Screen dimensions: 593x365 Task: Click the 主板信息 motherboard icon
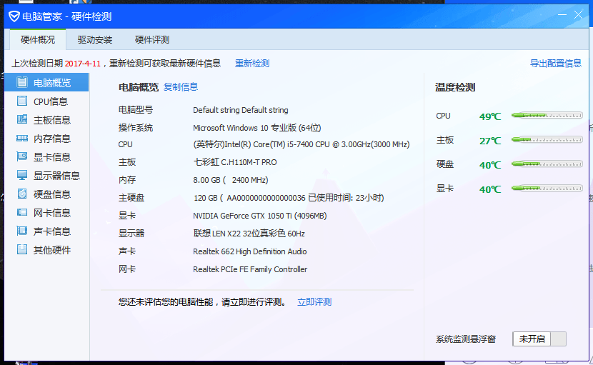pyautogui.click(x=22, y=119)
